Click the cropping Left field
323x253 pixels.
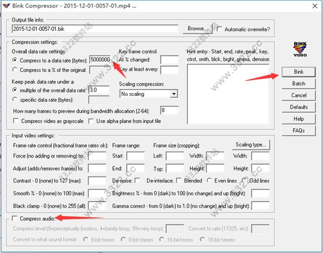[x=175, y=156]
